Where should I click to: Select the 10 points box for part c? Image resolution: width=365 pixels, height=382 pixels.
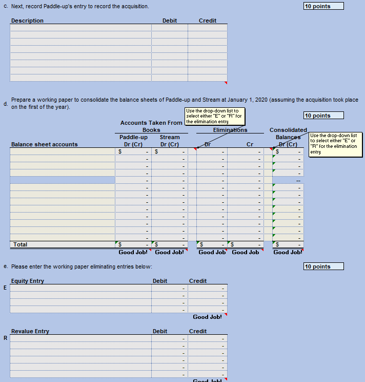(323, 6)
